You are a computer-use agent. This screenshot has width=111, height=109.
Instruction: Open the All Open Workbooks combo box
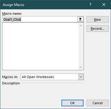pyautogui.click(x=52, y=77)
